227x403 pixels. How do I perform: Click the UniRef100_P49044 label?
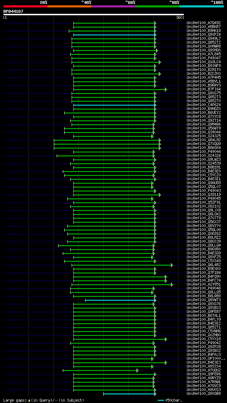click(204, 151)
